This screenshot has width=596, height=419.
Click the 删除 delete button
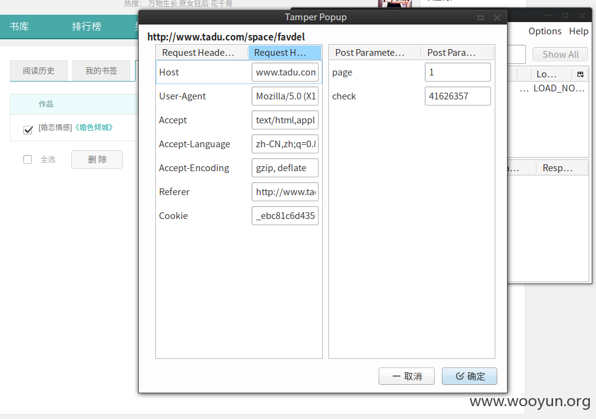[97, 159]
